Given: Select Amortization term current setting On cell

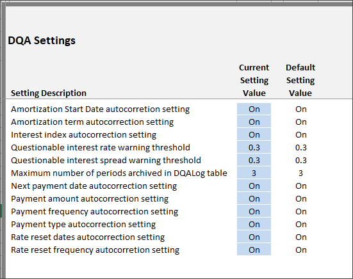Looking at the screenshot, I should tap(254, 122).
